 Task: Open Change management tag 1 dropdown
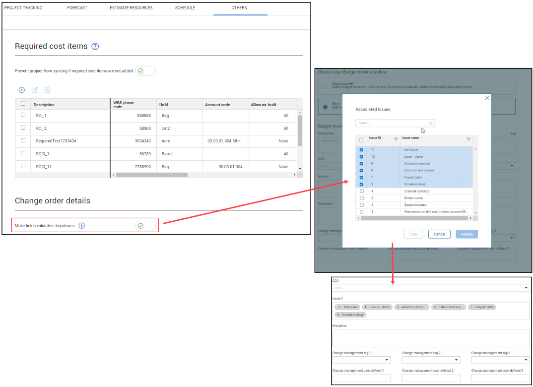point(387,360)
